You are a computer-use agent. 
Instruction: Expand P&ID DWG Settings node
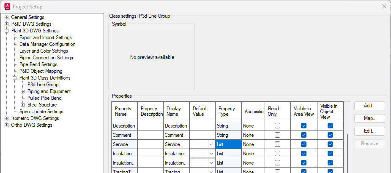6,24
